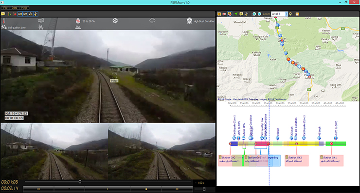
Task: Click the red marker on the green segment
Action: (x=331, y=144)
